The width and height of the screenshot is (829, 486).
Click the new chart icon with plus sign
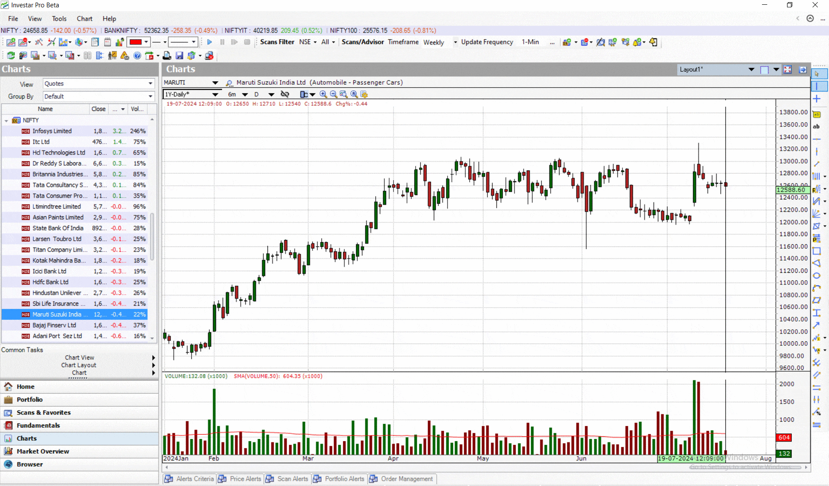click(x=10, y=42)
